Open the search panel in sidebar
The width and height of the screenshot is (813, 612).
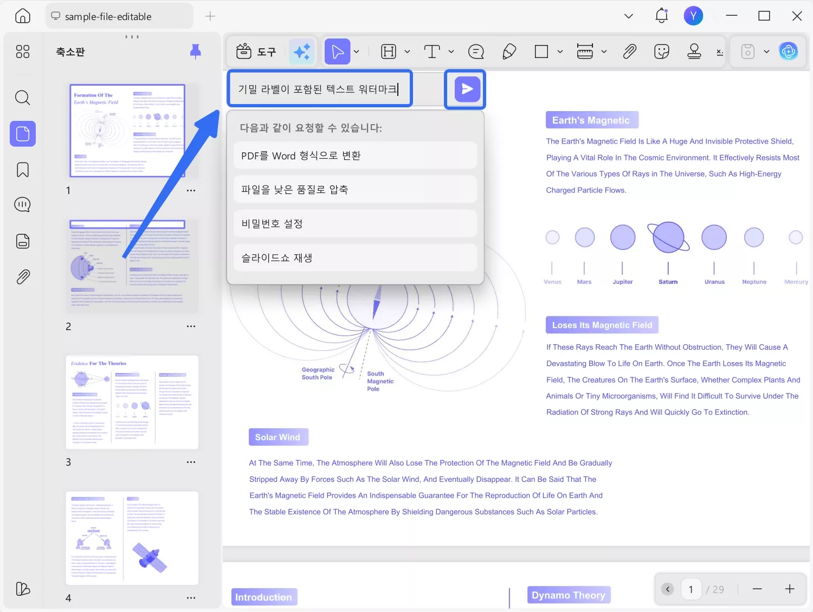pyautogui.click(x=23, y=98)
